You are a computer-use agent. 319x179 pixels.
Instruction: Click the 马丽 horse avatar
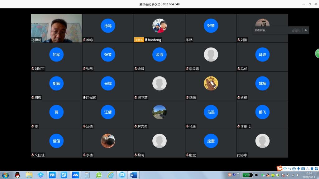(211, 83)
